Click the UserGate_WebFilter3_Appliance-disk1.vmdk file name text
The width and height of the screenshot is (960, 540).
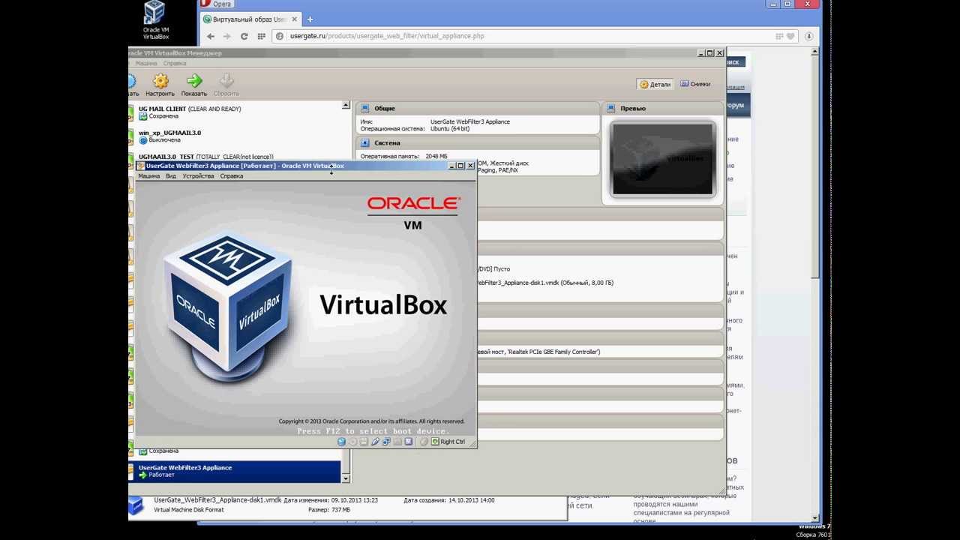pos(217,500)
